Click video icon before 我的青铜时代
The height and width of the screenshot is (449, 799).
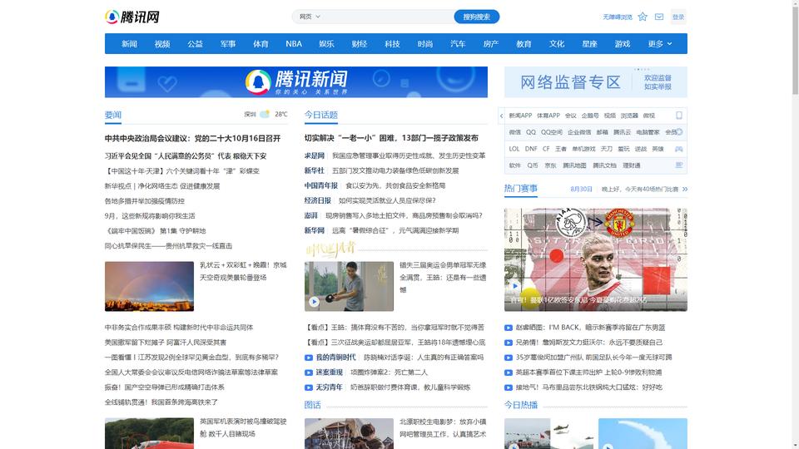click(308, 358)
